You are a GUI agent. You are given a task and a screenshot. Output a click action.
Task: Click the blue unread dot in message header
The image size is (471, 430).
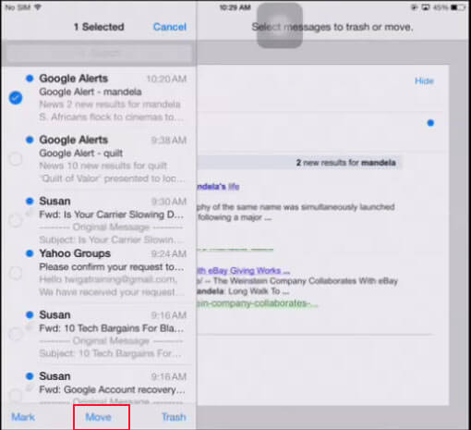pyautogui.click(x=430, y=123)
